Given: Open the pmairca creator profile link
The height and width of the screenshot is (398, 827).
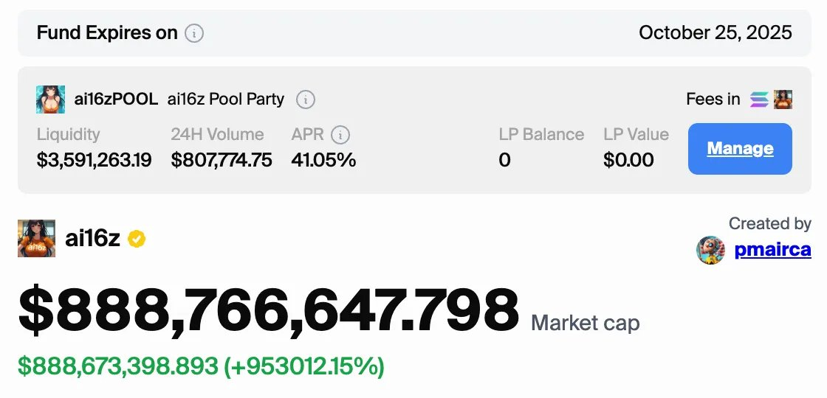Looking at the screenshot, I should [772, 250].
